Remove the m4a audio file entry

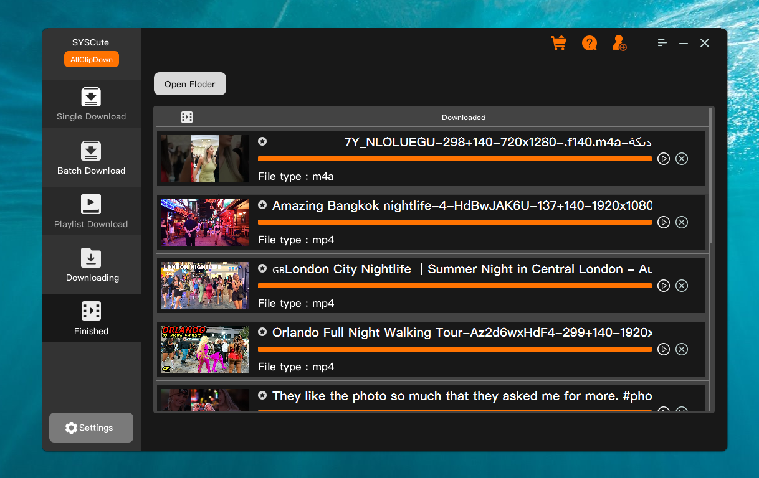coord(682,159)
